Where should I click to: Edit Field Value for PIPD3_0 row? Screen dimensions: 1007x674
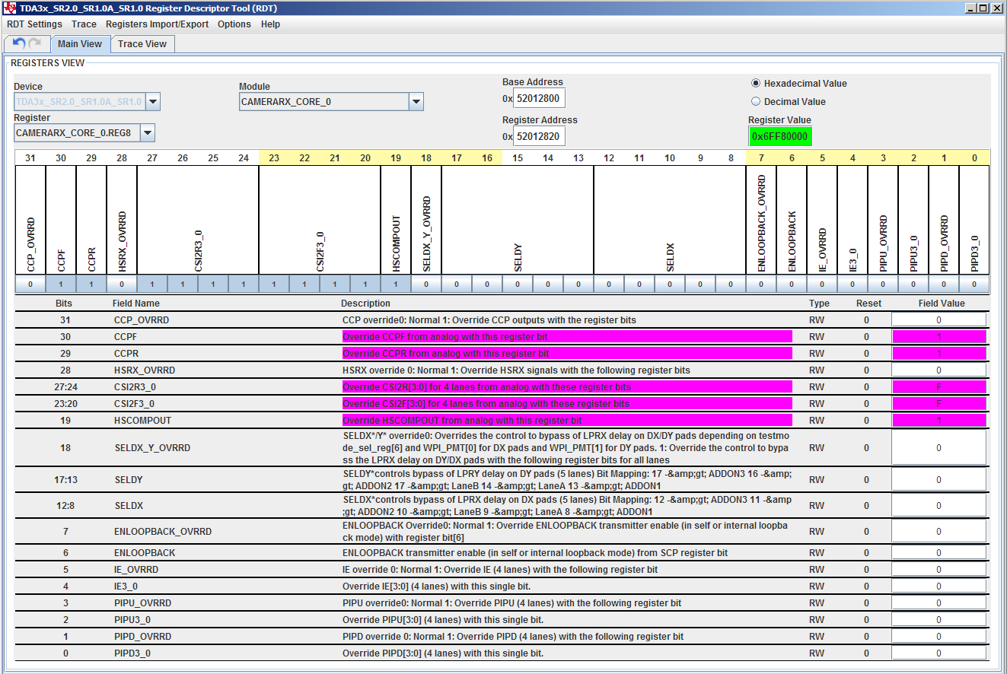[939, 653]
